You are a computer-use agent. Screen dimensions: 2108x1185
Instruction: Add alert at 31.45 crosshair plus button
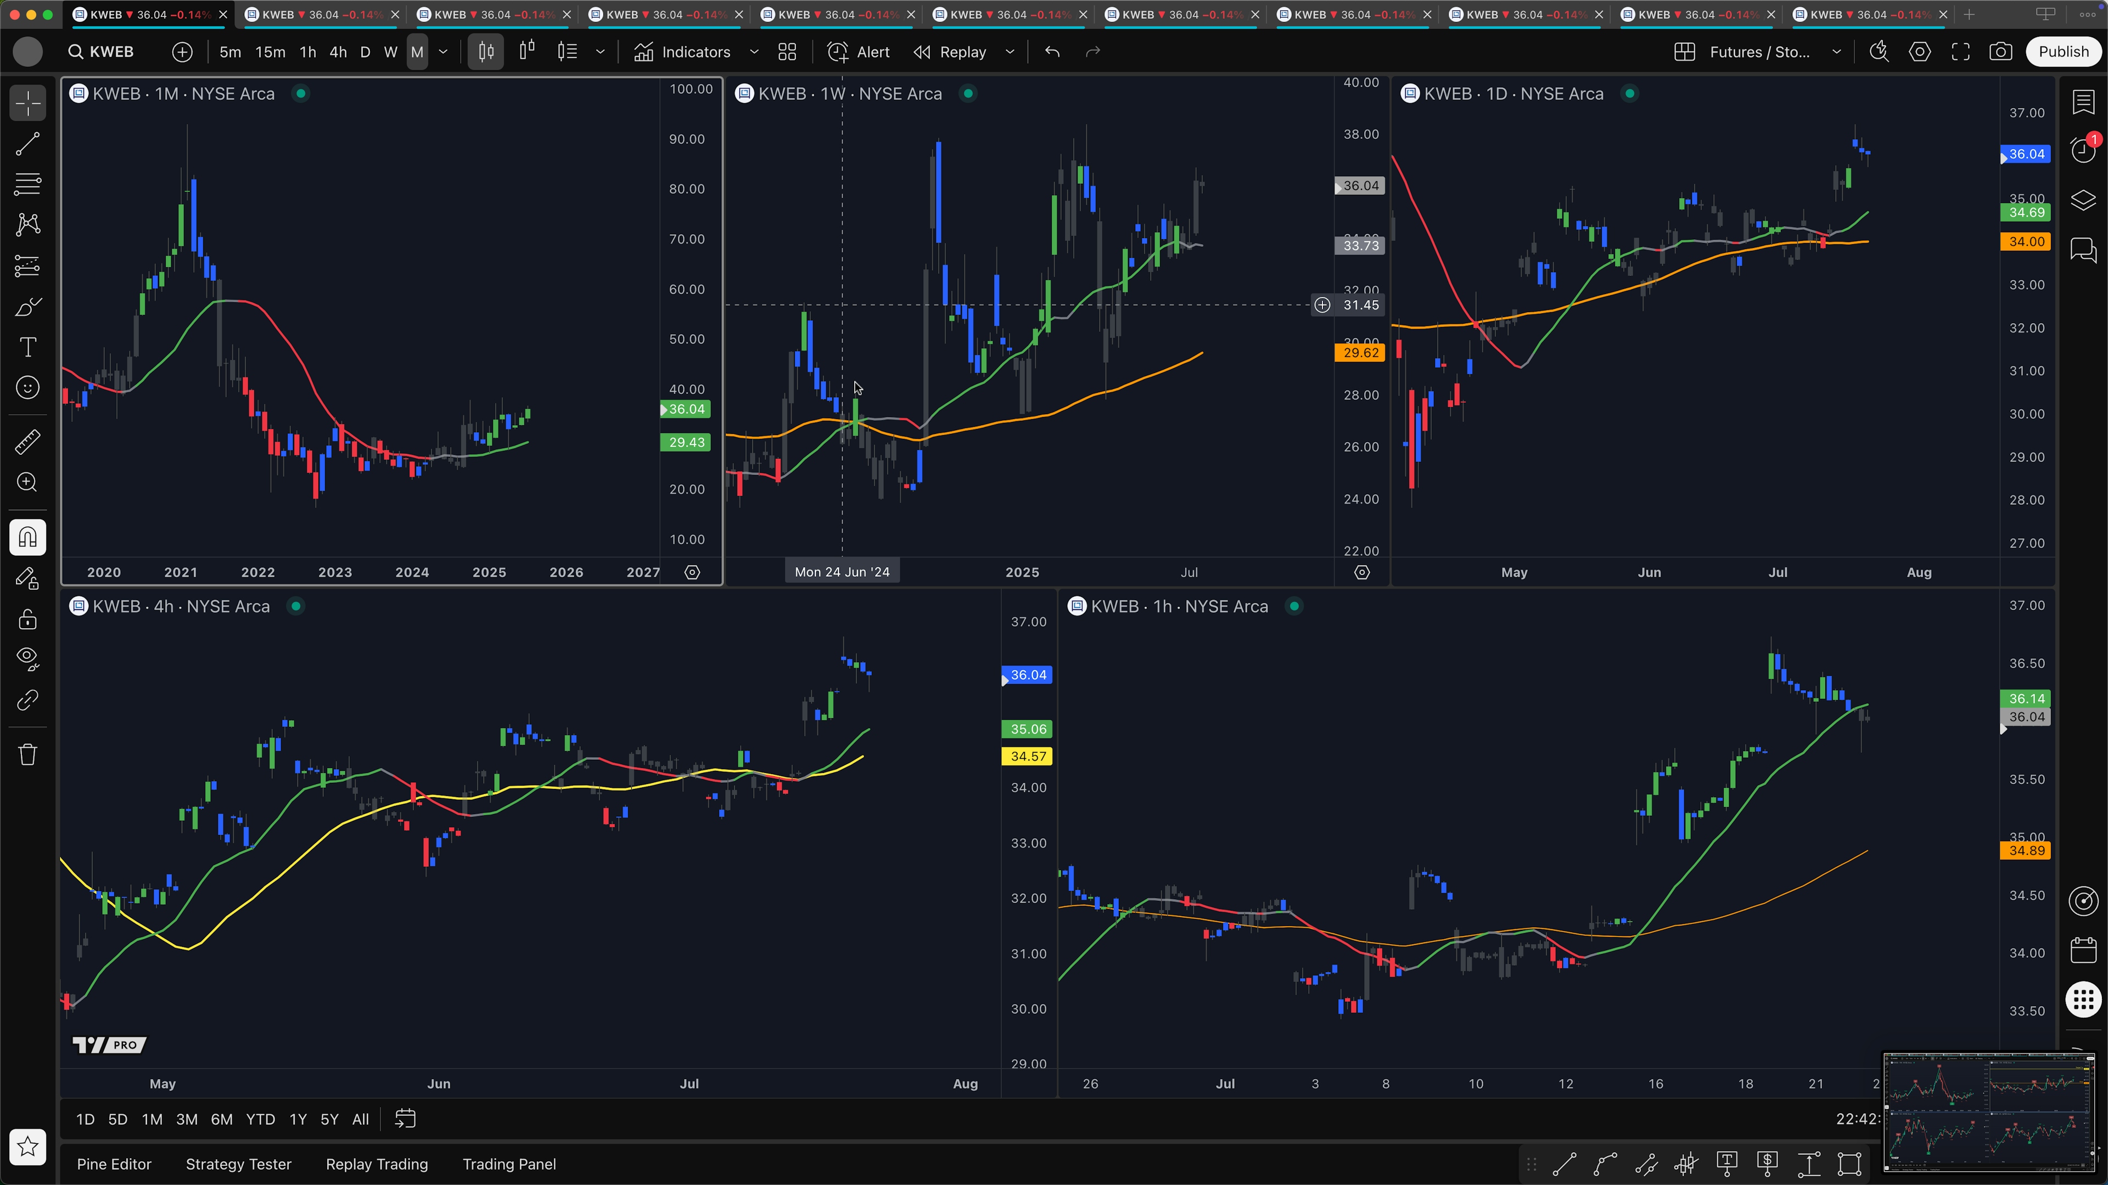[x=1322, y=305]
